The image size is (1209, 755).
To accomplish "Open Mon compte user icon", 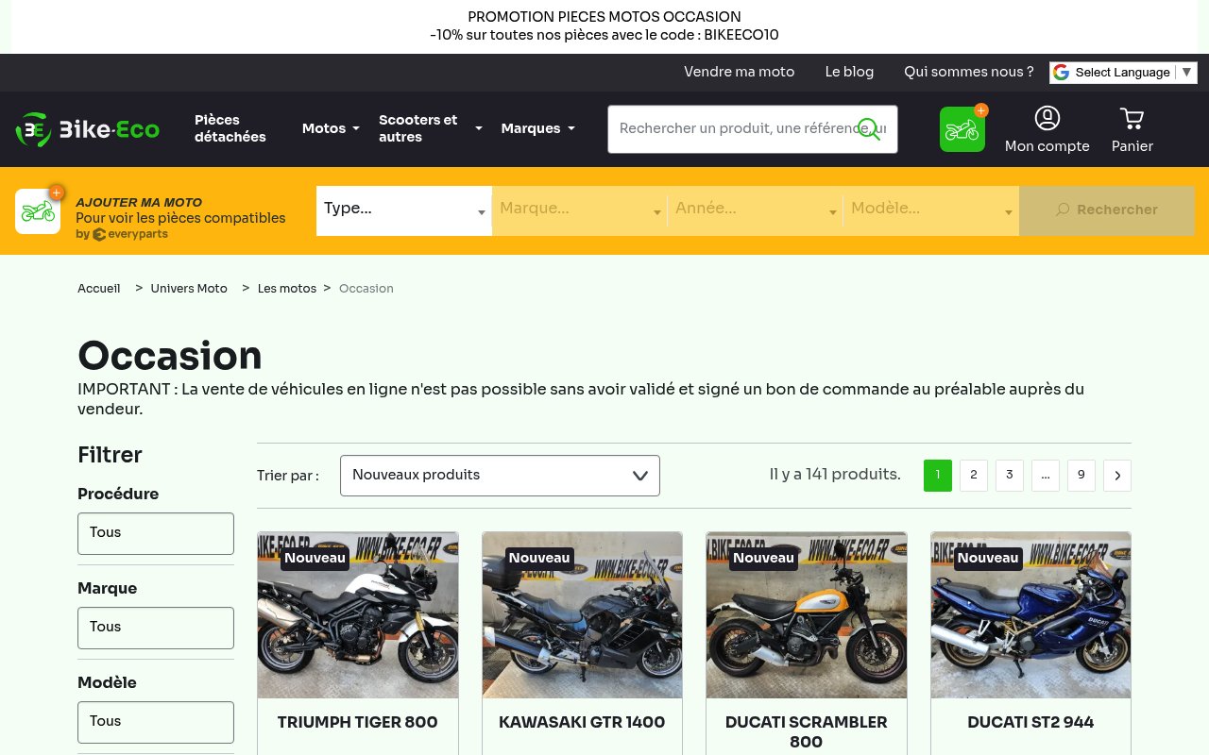I will 1047,118.
